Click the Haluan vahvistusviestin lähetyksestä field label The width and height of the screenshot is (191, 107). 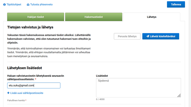coord(36,78)
